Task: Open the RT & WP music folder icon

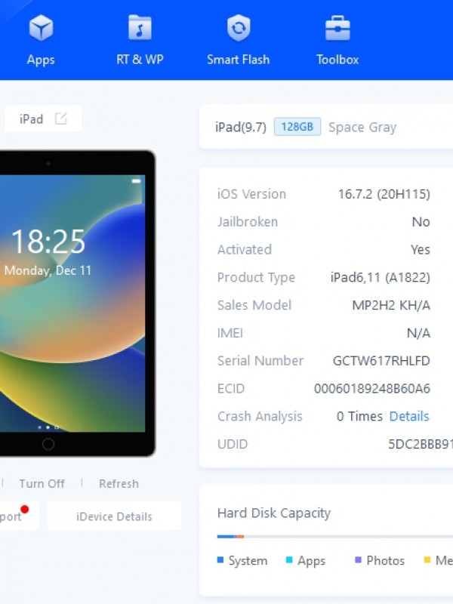Action: [140, 27]
